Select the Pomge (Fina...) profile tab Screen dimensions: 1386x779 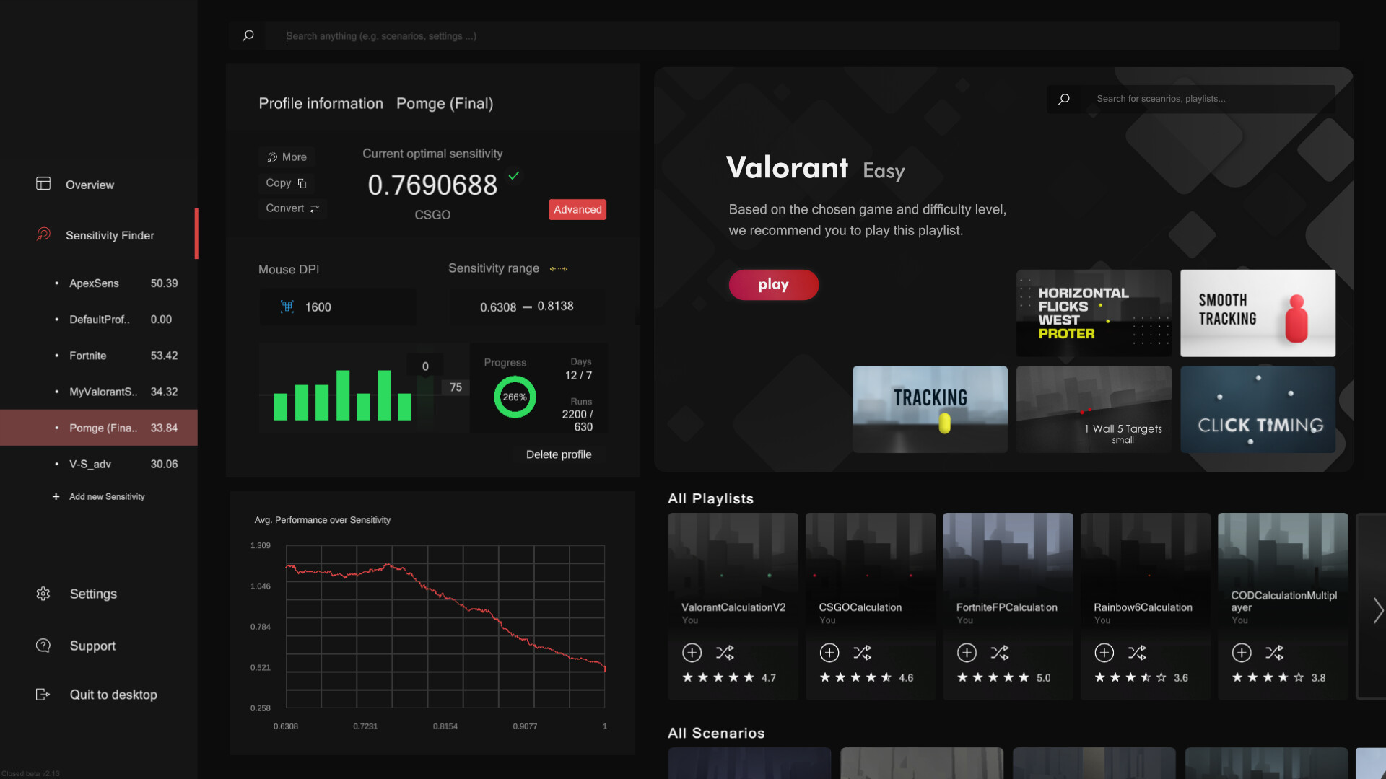[99, 427]
